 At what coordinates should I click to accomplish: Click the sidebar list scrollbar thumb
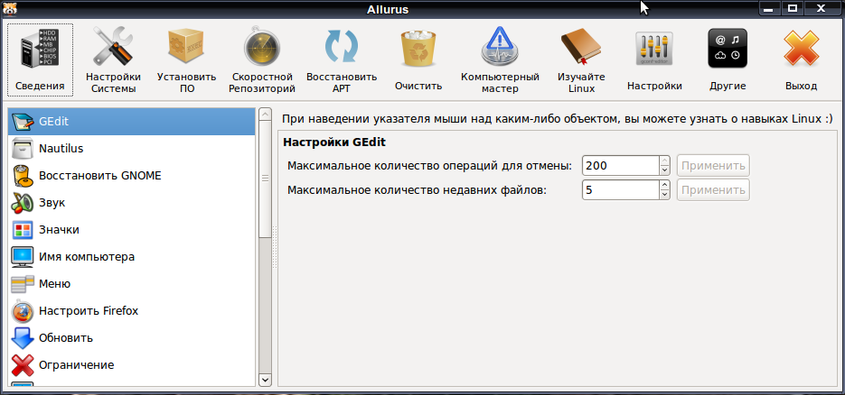[265, 179]
